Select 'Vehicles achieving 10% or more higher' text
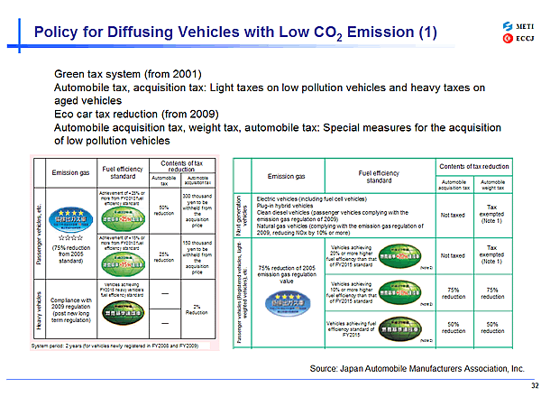Image resolution: width=541 pixels, height=406 pixels. click(352, 292)
